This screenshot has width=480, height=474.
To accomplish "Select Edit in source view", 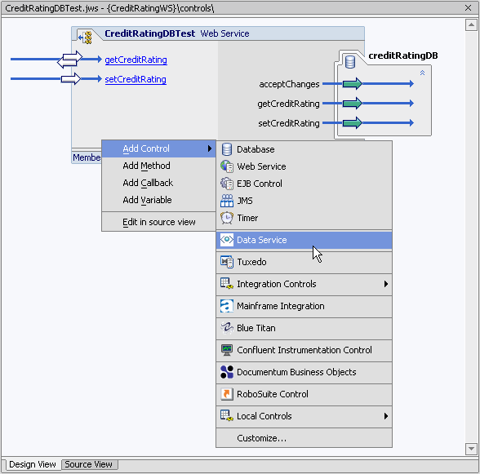I will 158,222.
